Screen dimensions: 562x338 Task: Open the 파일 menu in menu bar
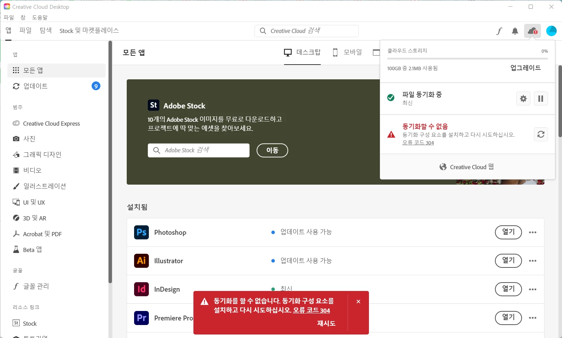point(9,17)
